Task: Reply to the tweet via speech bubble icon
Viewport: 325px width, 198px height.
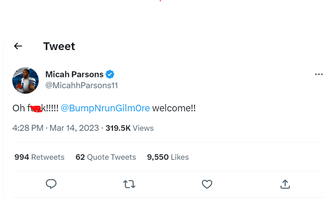Action: click(51, 184)
